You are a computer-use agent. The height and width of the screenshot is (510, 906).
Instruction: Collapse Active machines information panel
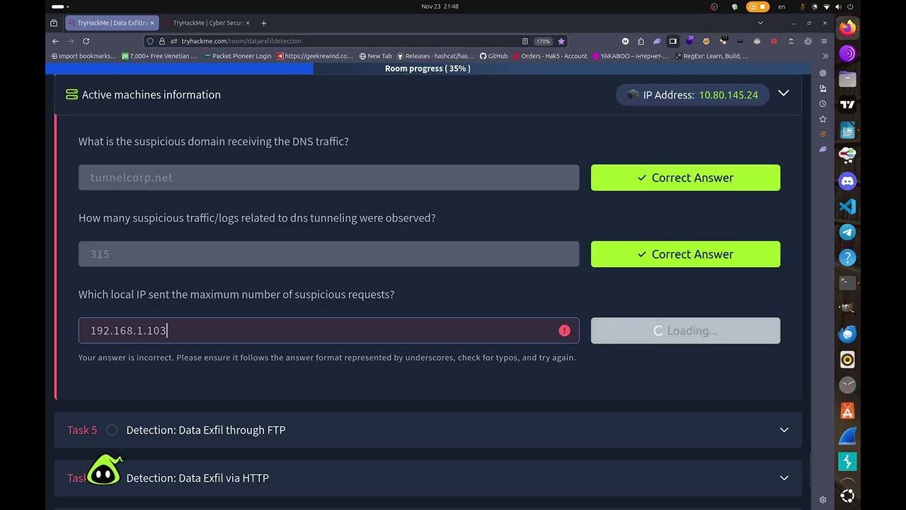784,93
